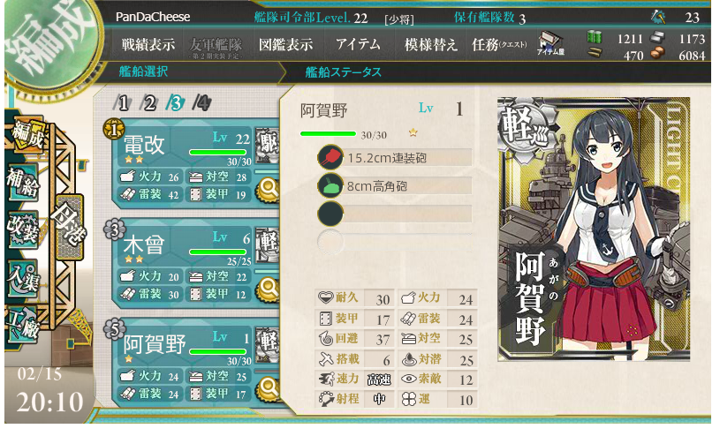Open the 改装 remodel sidebar icon

coord(22,228)
